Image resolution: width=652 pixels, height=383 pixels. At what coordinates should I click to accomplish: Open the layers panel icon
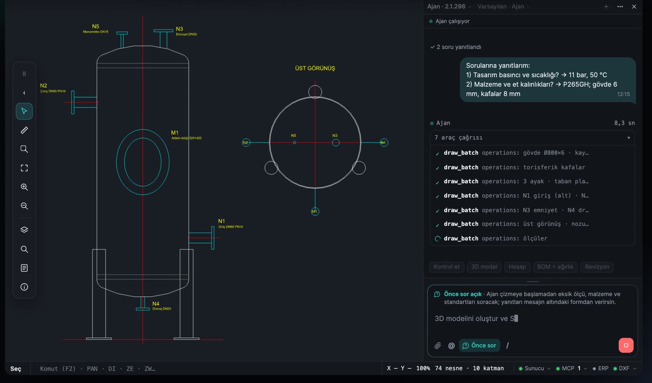pyautogui.click(x=24, y=230)
